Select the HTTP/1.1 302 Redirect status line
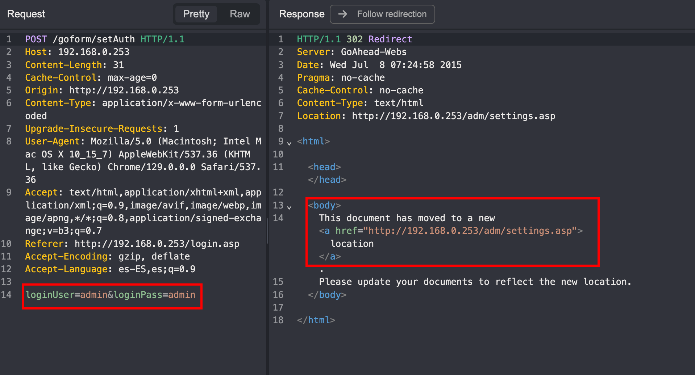 (353, 39)
